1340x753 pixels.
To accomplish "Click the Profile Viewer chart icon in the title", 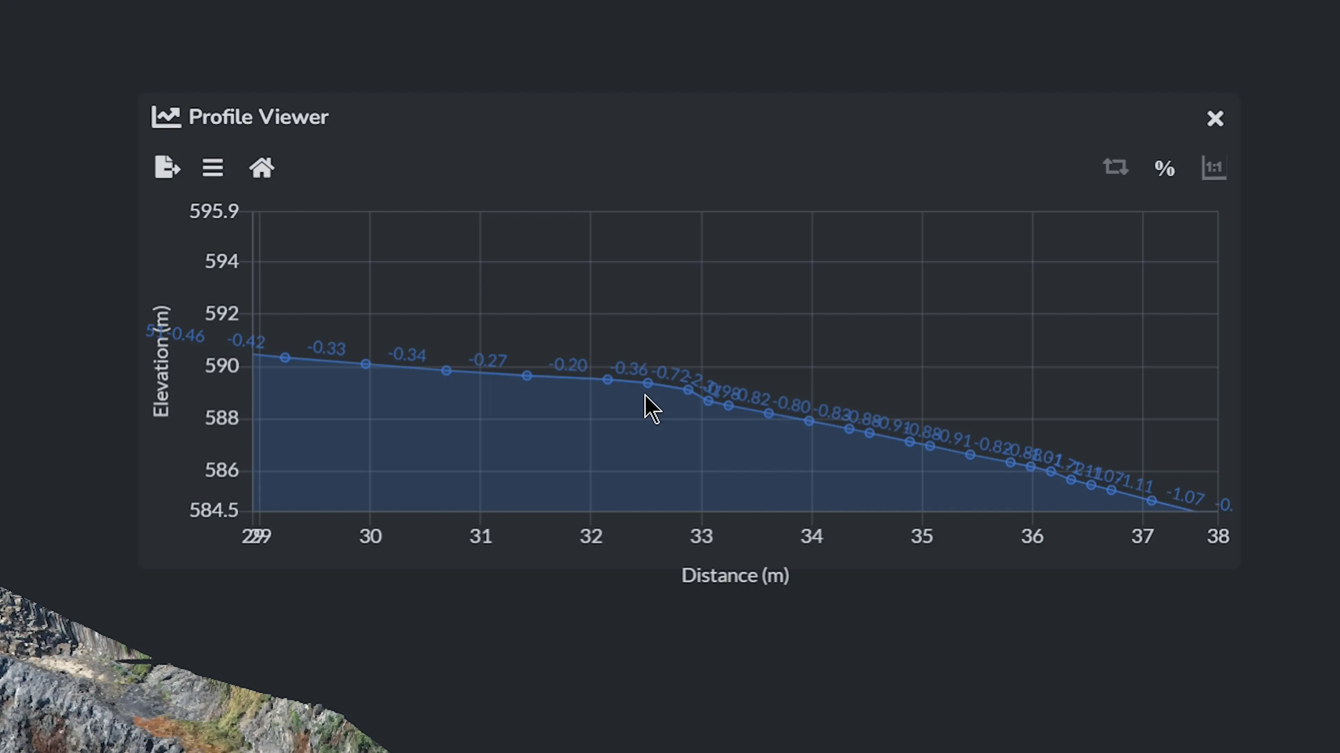I will point(166,116).
